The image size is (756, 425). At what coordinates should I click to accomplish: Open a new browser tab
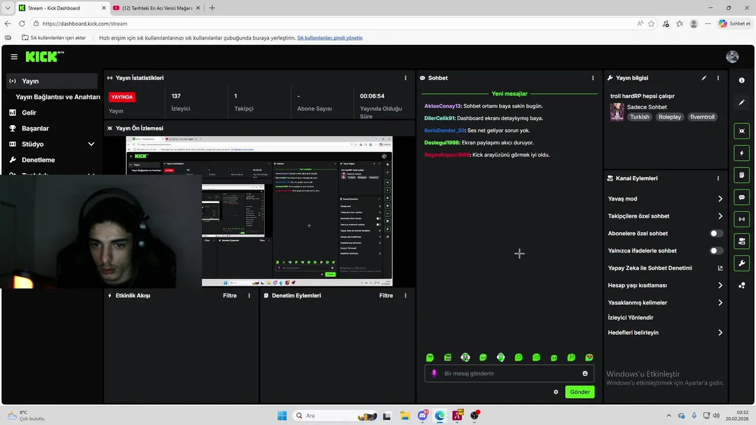[212, 8]
